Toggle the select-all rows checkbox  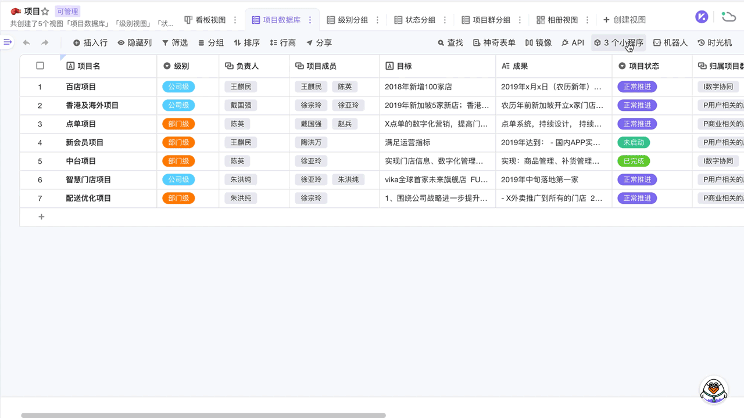[40, 66]
